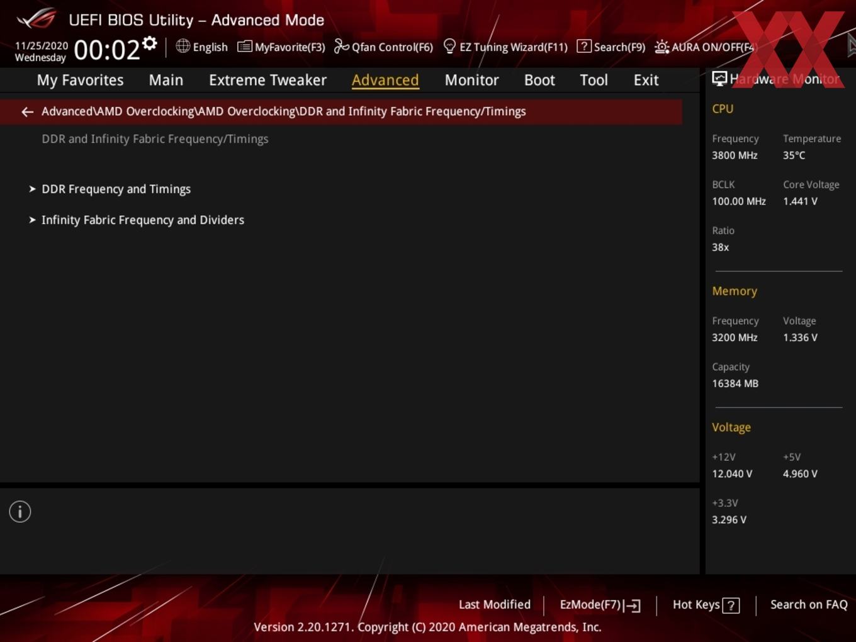Open Search(F9) tool

tap(611, 47)
